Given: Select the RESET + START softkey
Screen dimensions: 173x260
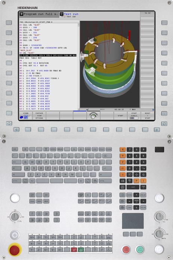Looking at the screenshot, I should (148, 116).
